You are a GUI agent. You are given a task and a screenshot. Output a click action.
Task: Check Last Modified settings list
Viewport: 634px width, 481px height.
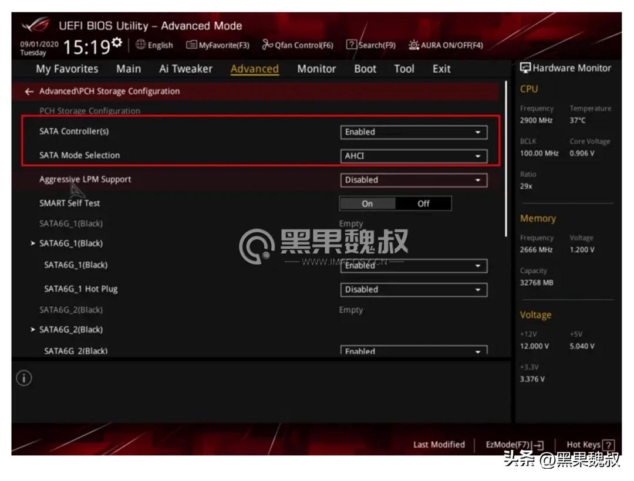(x=439, y=445)
